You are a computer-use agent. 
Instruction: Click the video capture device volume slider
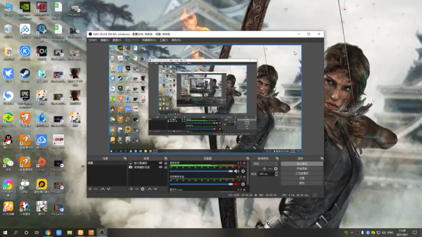[x=201, y=184]
